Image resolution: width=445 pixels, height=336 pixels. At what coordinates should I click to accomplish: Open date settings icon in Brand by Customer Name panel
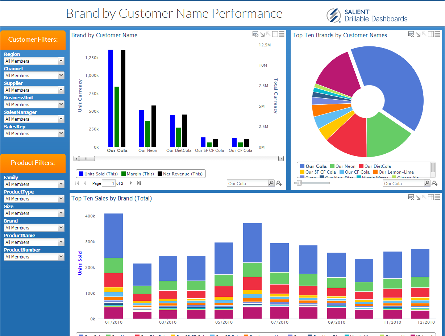tap(255, 34)
